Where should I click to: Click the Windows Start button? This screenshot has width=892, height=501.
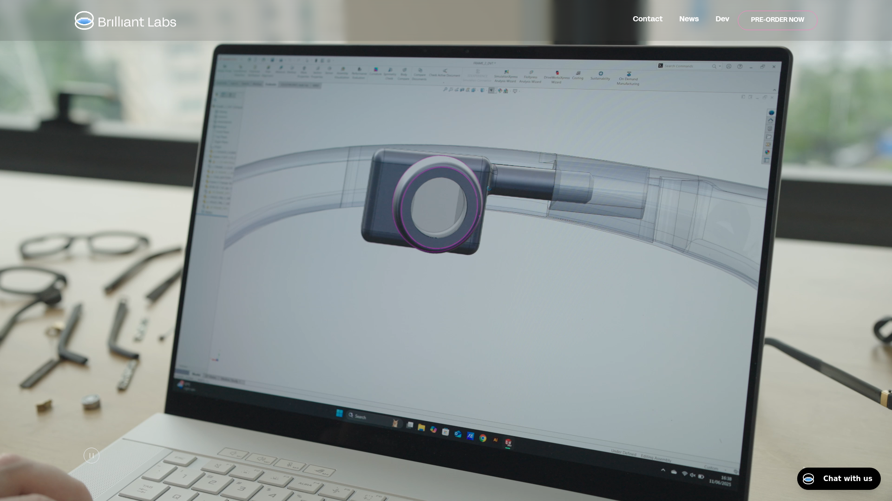[x=339, y=413]
